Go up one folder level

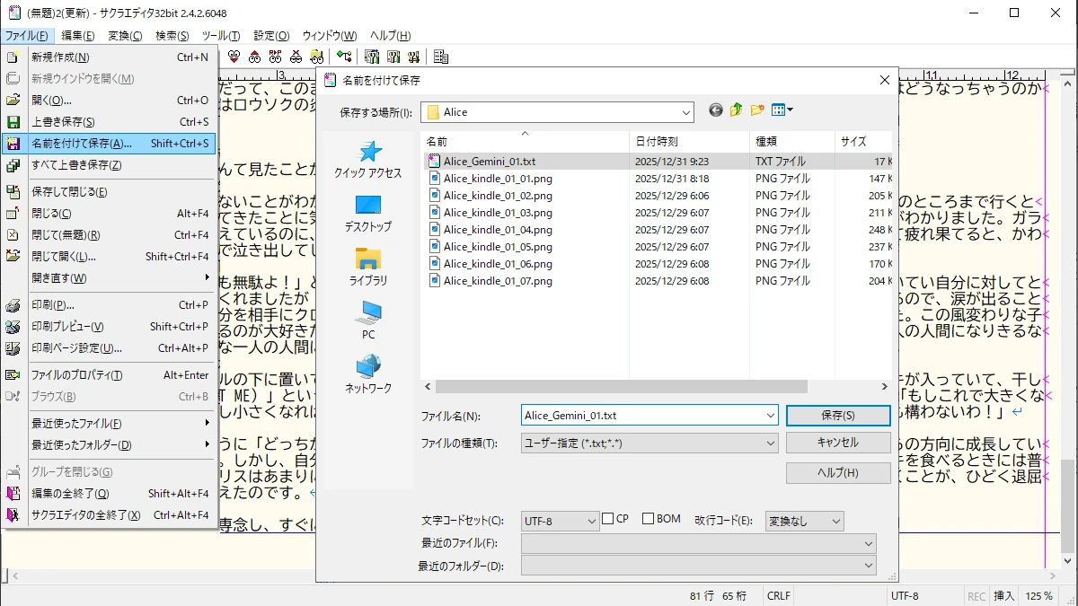pyautogui.click(x=737, y=110)
